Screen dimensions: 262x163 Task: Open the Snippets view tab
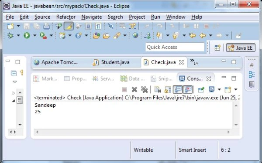point(162,78)
